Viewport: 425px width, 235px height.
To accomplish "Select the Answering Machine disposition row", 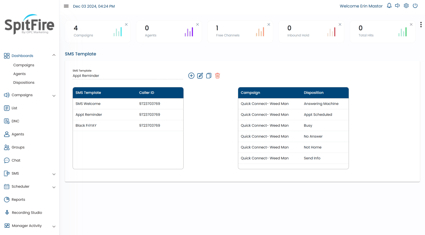I will (293, 104).
